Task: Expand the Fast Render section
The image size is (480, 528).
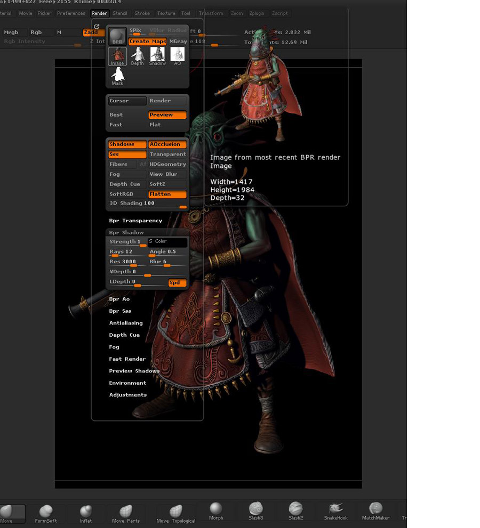Action: (x=127, y=359)
